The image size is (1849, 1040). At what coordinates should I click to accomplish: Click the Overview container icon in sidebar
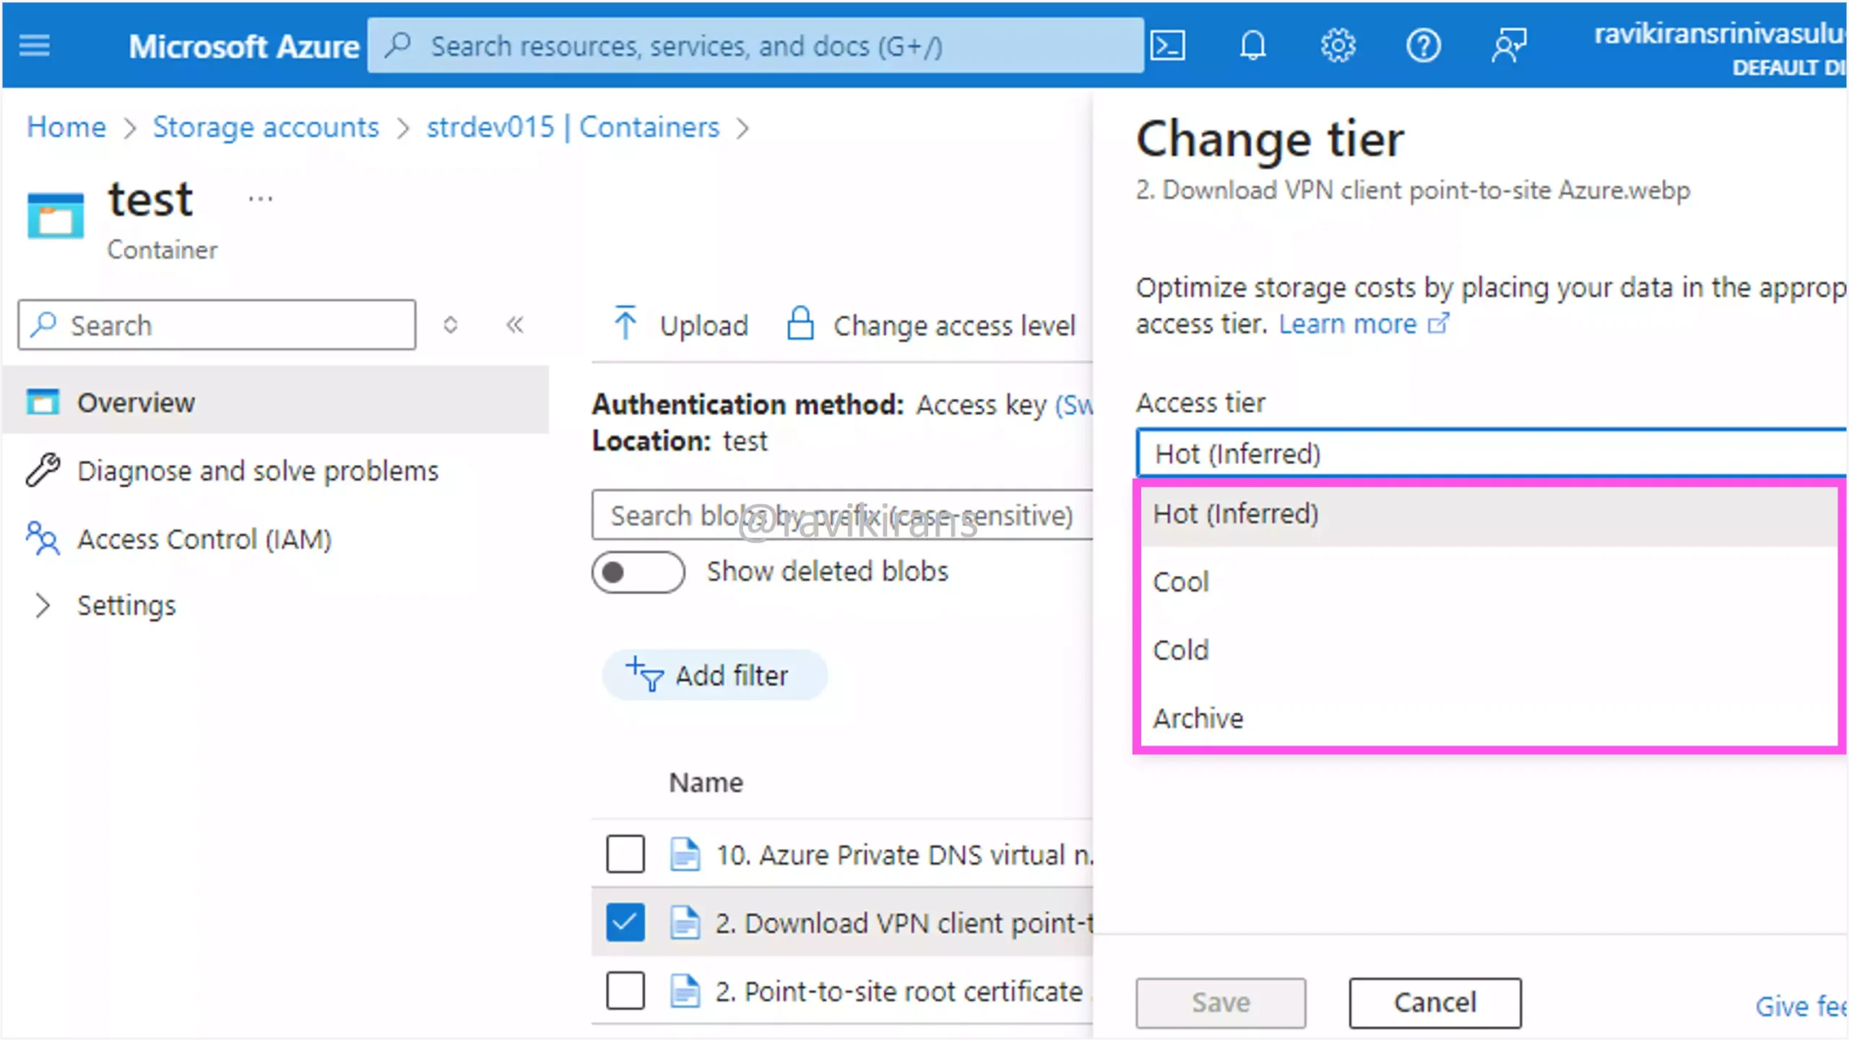coord(43,402)
